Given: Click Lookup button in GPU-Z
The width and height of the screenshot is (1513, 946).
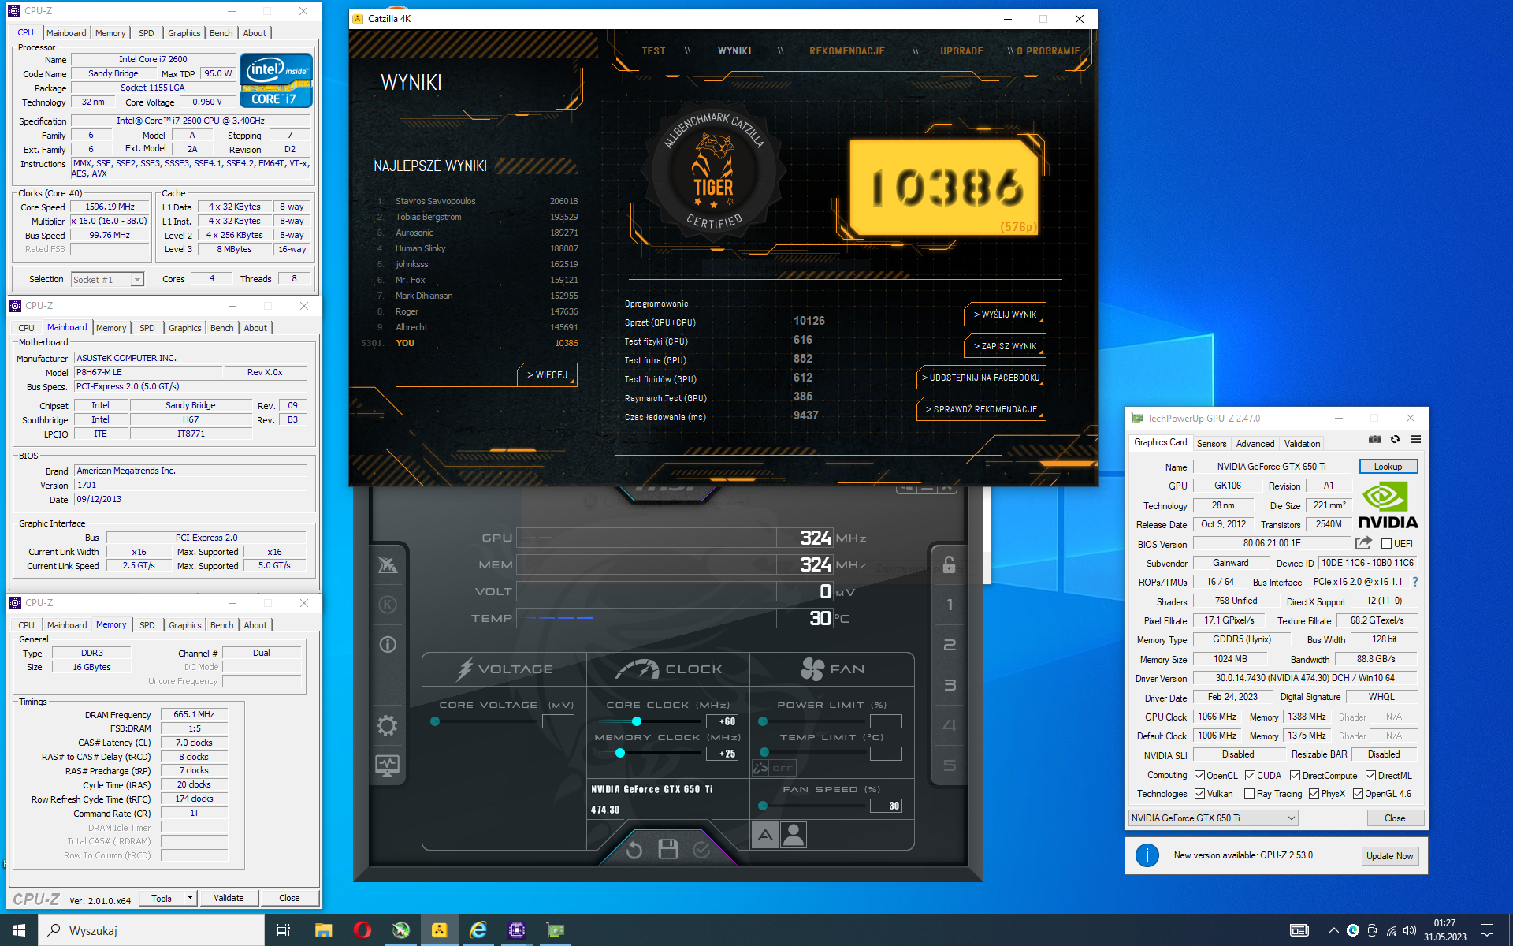Looking at the screenshot, I should point(1388,467).
